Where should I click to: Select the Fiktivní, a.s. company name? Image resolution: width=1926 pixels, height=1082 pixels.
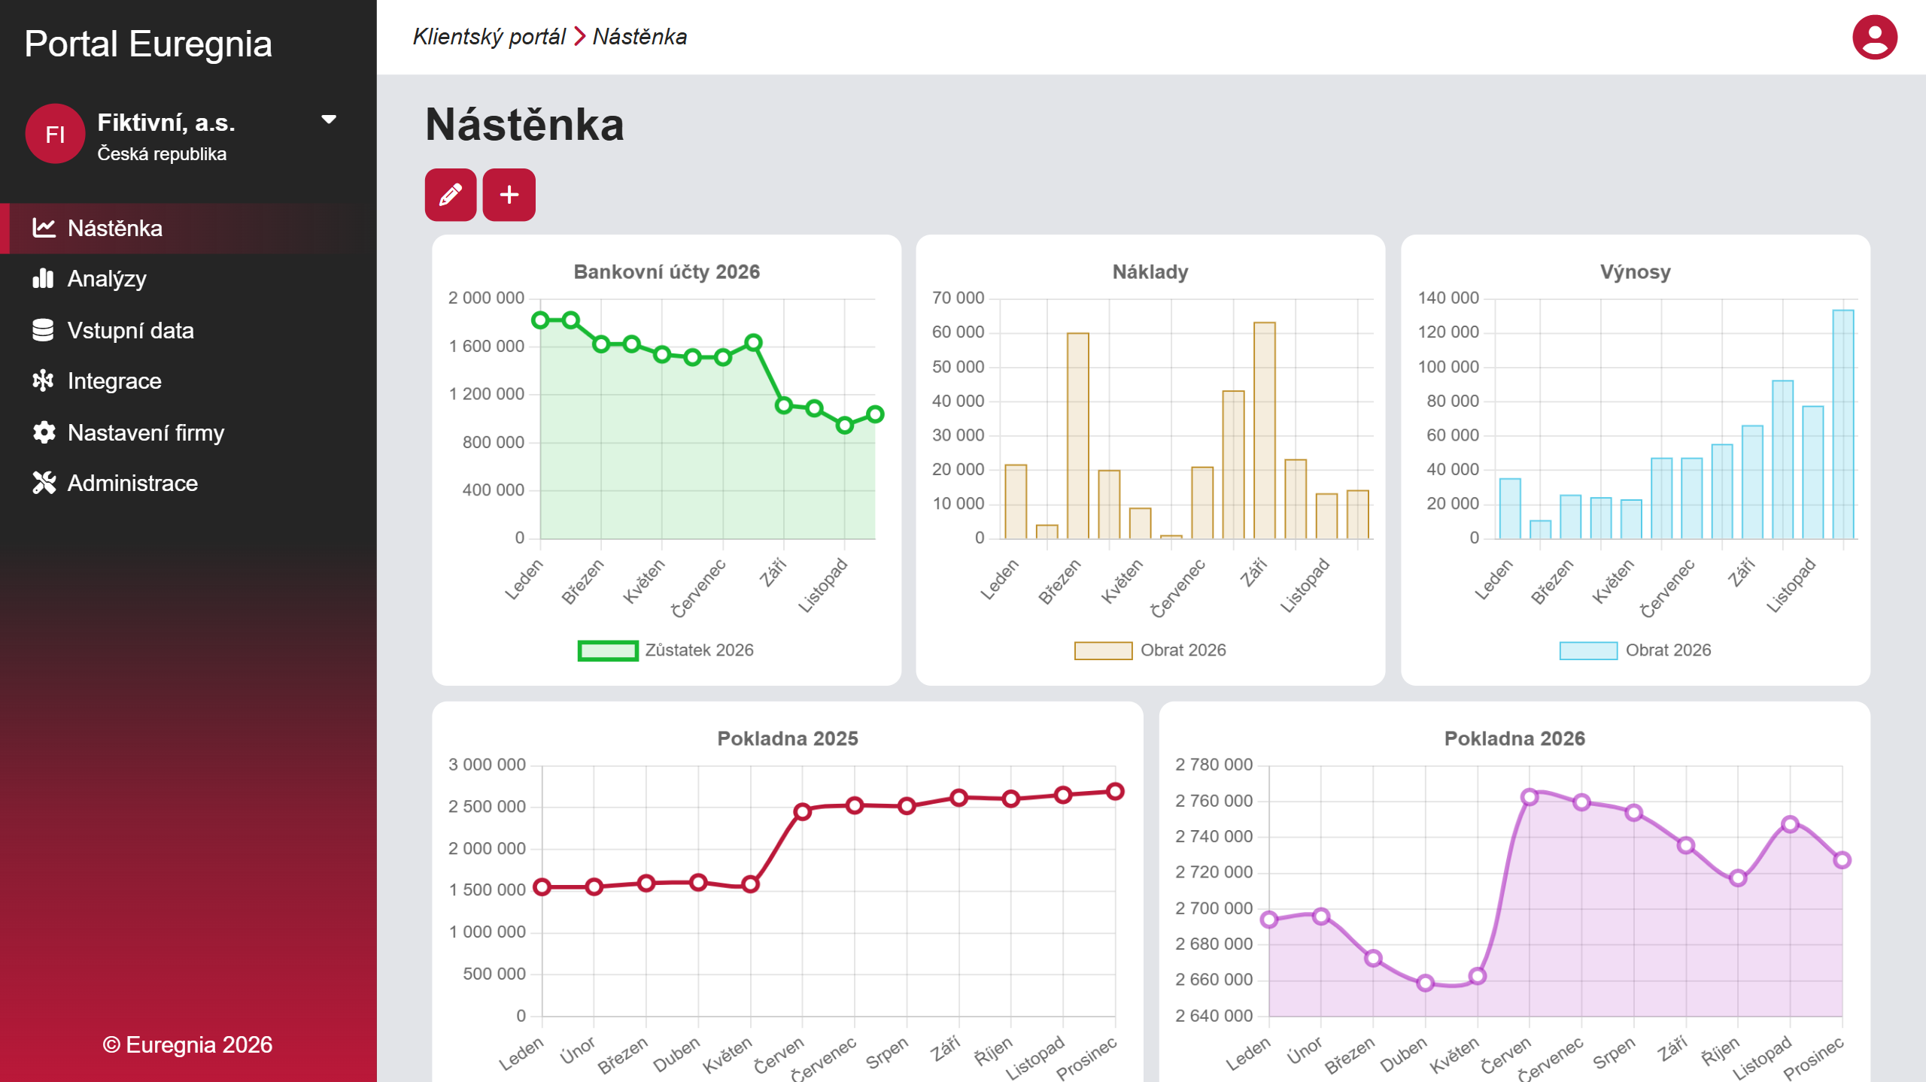tap(166, 123)
